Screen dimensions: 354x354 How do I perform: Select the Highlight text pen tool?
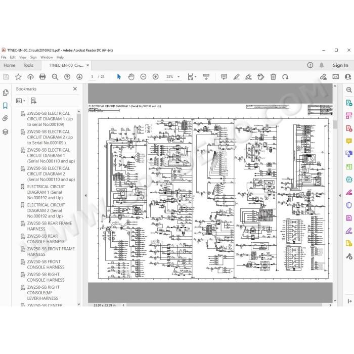tap(236, 77)
